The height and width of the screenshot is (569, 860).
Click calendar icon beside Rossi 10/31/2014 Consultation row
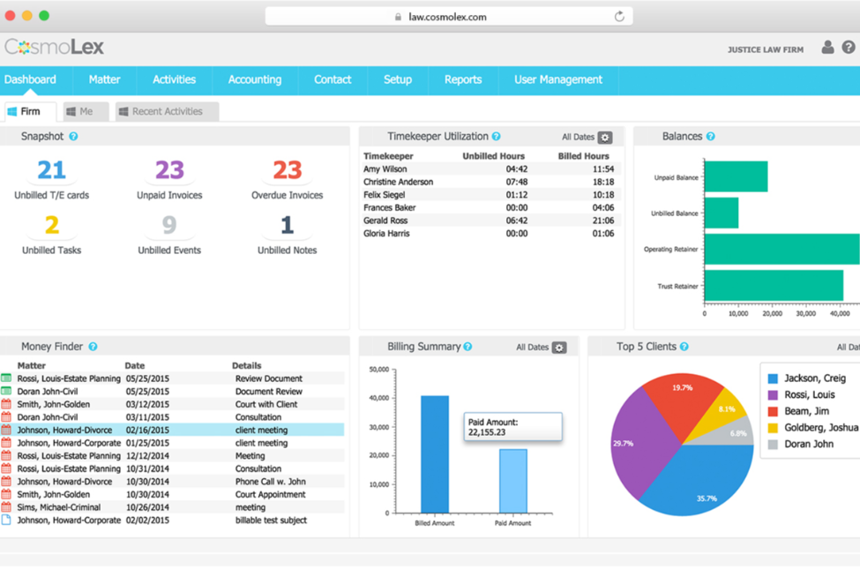pyautogui.click(x=6, y=468)
